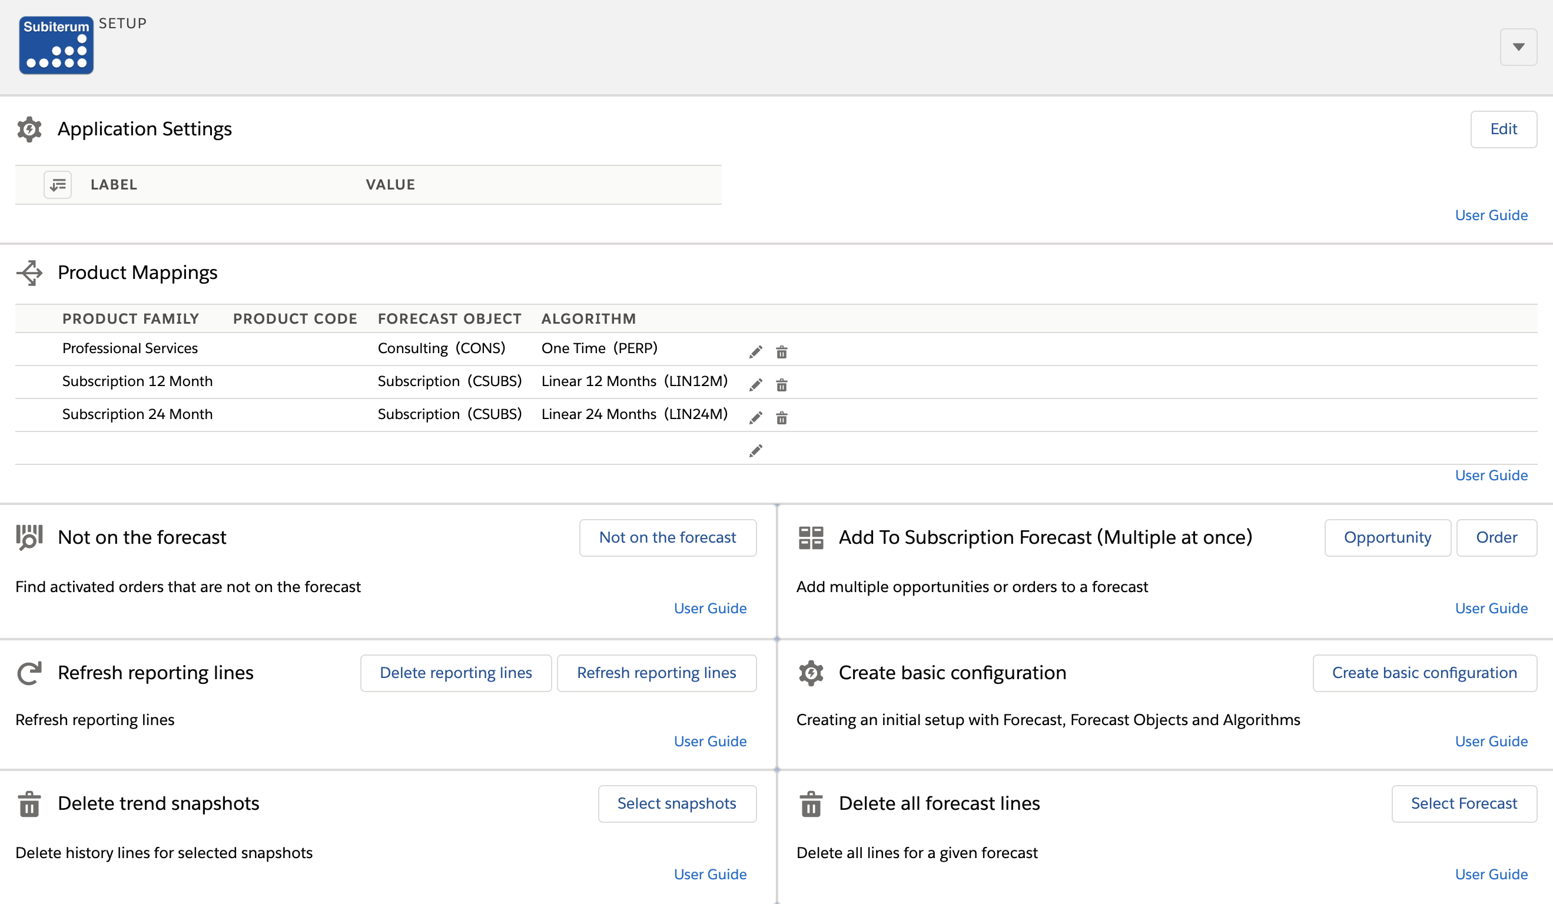Open the top-right dropdown arrow menu
Image resolution: width=1553 pixels, height=904 pixels.
[1518, 47]
